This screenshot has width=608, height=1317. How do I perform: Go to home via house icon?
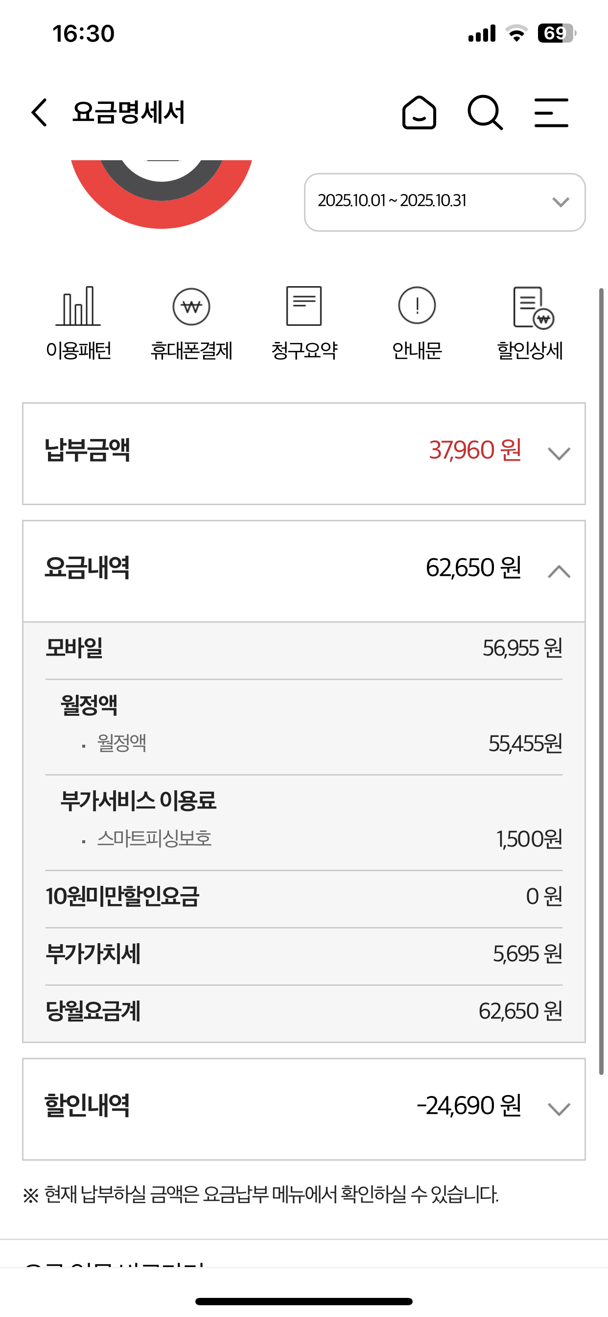coord(419,113)
